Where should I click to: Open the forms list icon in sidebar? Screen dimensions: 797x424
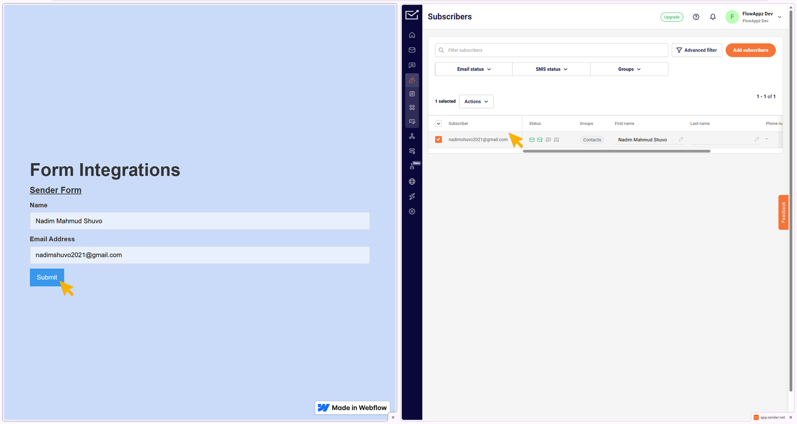412,94
